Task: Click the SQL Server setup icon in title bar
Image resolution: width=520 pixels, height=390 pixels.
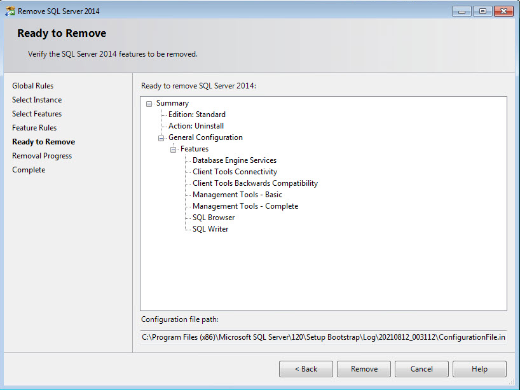Action: pos(10,11)
